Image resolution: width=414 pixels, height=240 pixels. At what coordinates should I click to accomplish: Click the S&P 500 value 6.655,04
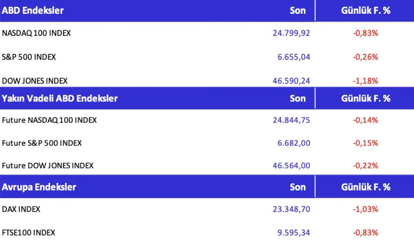click(x=294, y=56)
